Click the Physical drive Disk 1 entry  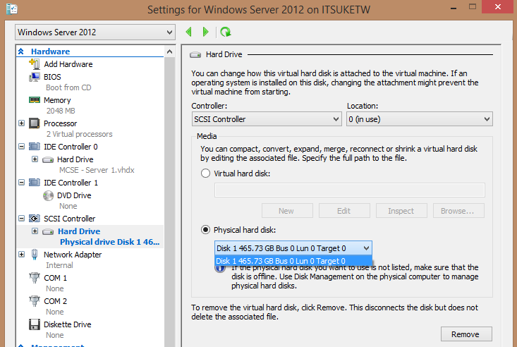pos(110,242)
